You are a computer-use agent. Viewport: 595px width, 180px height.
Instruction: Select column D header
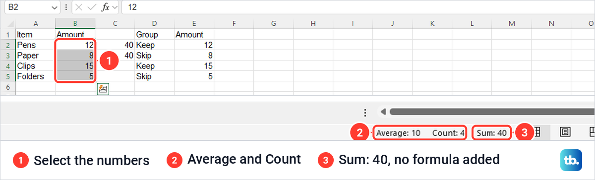(155, 24)
